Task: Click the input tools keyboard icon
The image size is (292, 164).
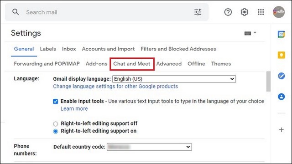Action: (248, 33)
